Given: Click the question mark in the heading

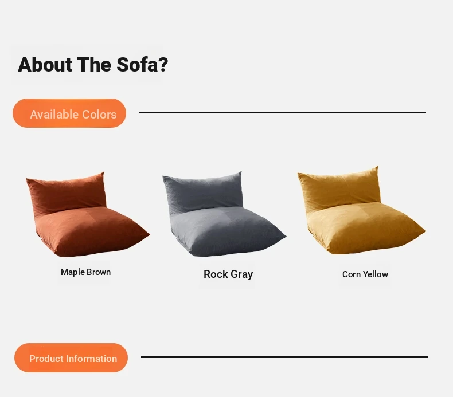Looking at the screenshot, I should (163, 65).
